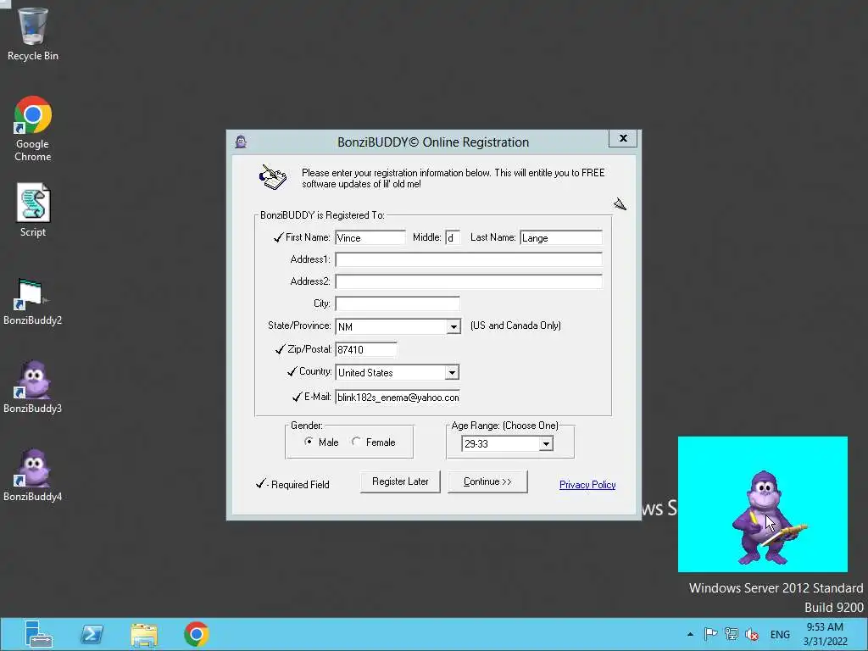Click into the City field
This screenshot has height=651, width=868.
point(398,303)
